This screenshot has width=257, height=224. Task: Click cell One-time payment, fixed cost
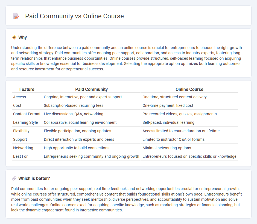[189, 105]
